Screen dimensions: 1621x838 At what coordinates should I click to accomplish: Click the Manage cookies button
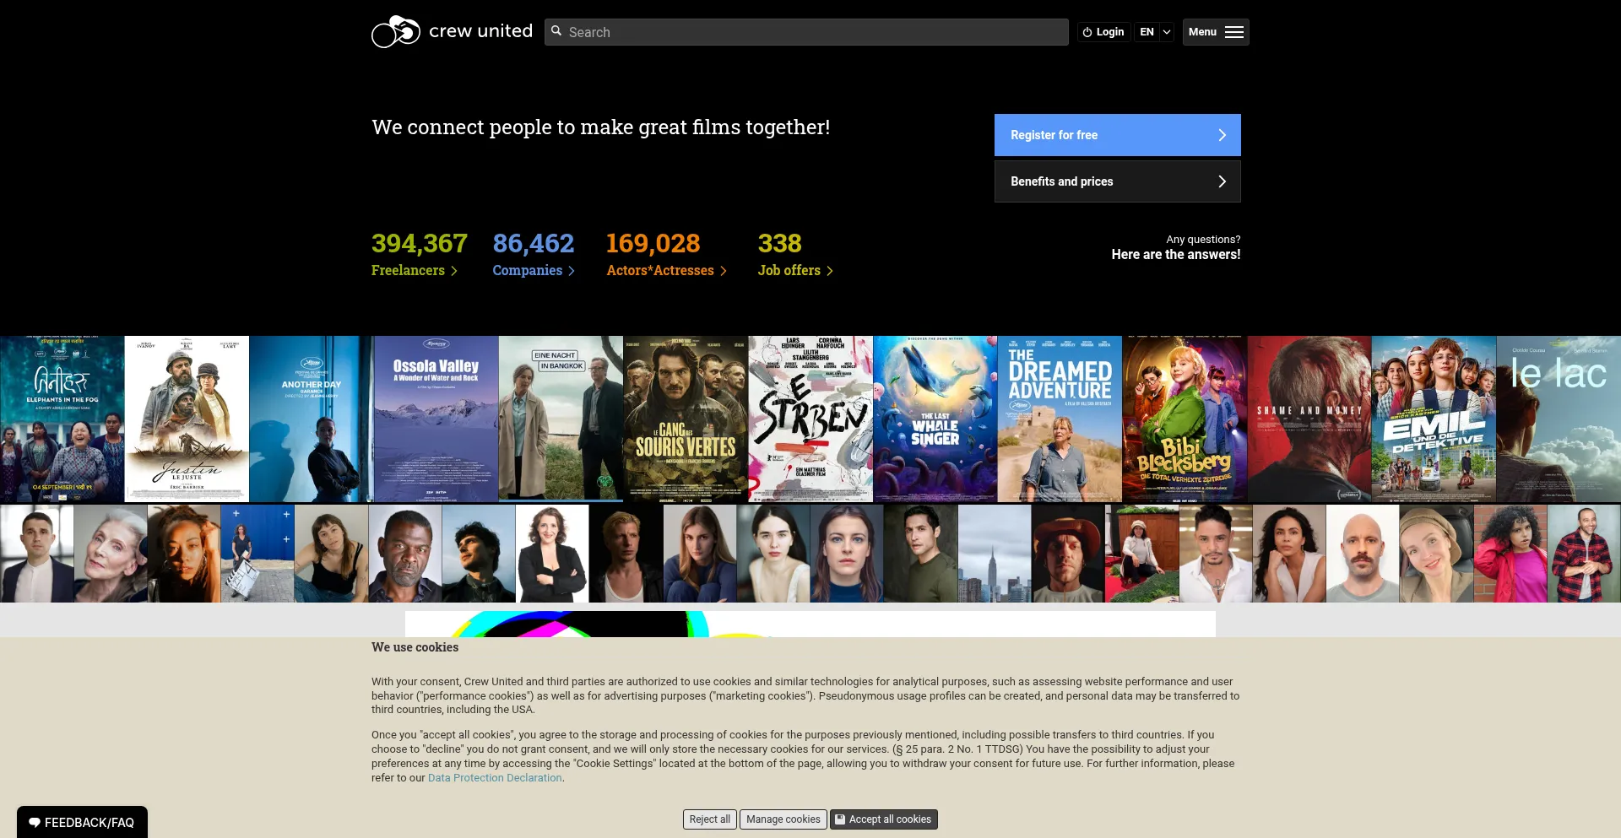click(x=783, y=819)
